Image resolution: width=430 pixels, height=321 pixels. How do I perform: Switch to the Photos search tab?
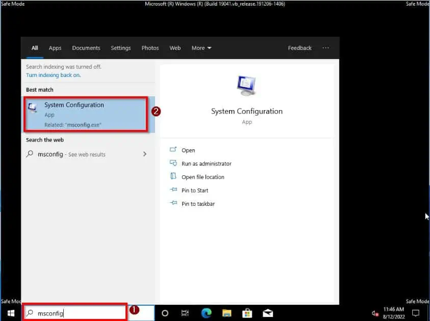(x=150, y=48)
